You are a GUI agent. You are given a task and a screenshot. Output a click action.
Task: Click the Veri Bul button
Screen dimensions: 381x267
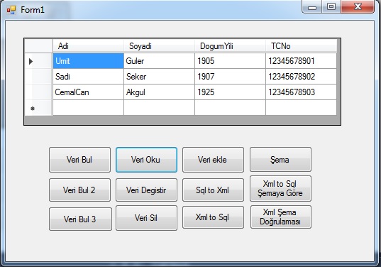point(79,160)
